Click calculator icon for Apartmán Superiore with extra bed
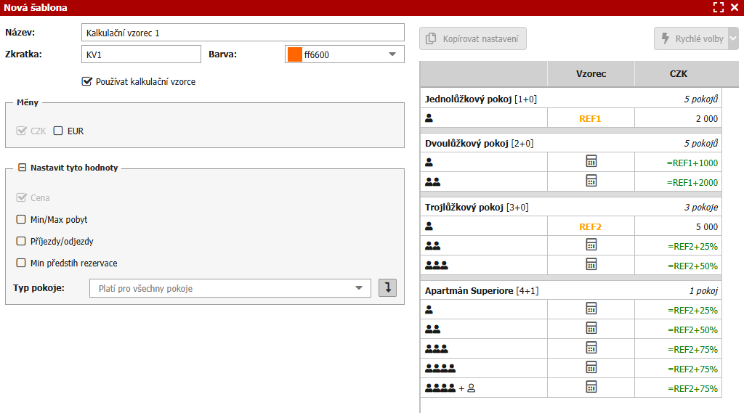The image size is (744, 413). 591,387
